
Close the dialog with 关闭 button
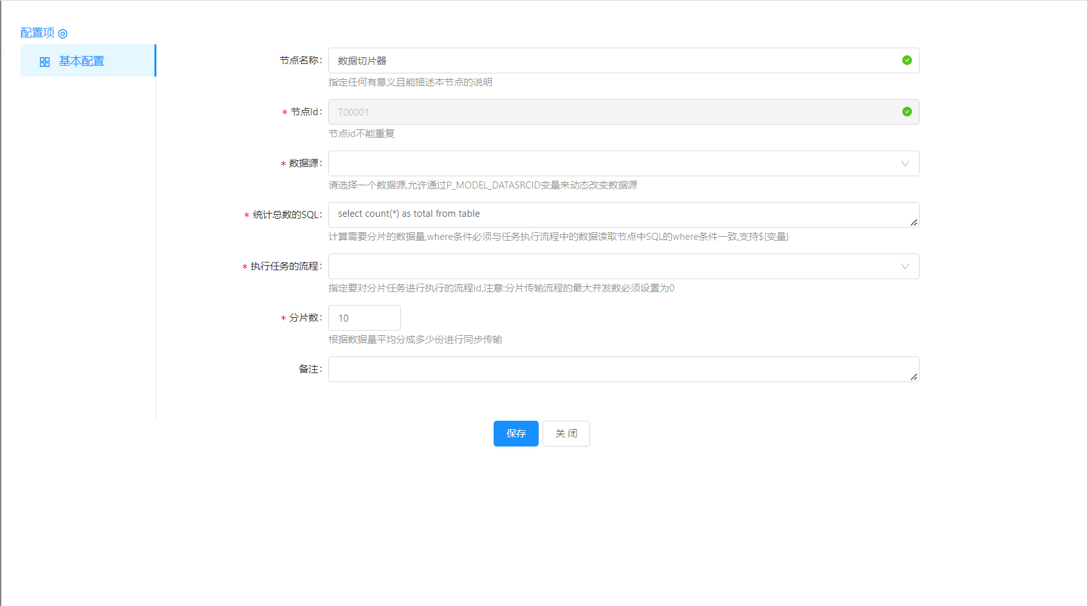[566, 434]
